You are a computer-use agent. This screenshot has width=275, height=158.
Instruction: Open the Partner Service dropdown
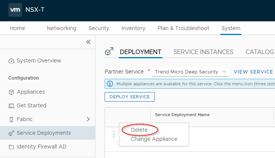click(x=190, y=72)
